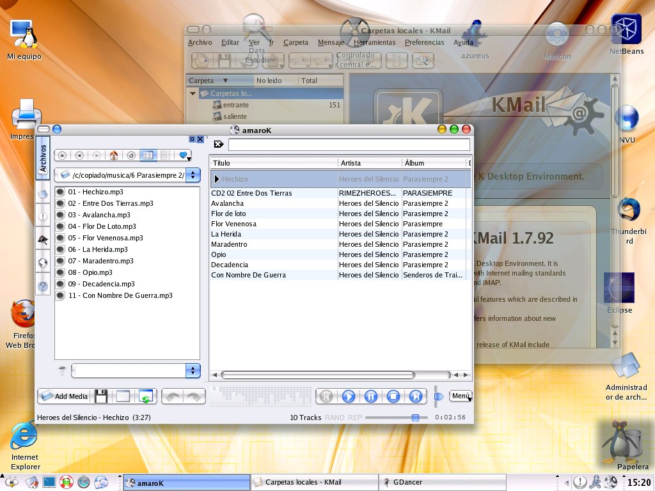Open the file filter combo box arrow
The image size is (655, 491).
pyautogui.click(x=193, y=370)
